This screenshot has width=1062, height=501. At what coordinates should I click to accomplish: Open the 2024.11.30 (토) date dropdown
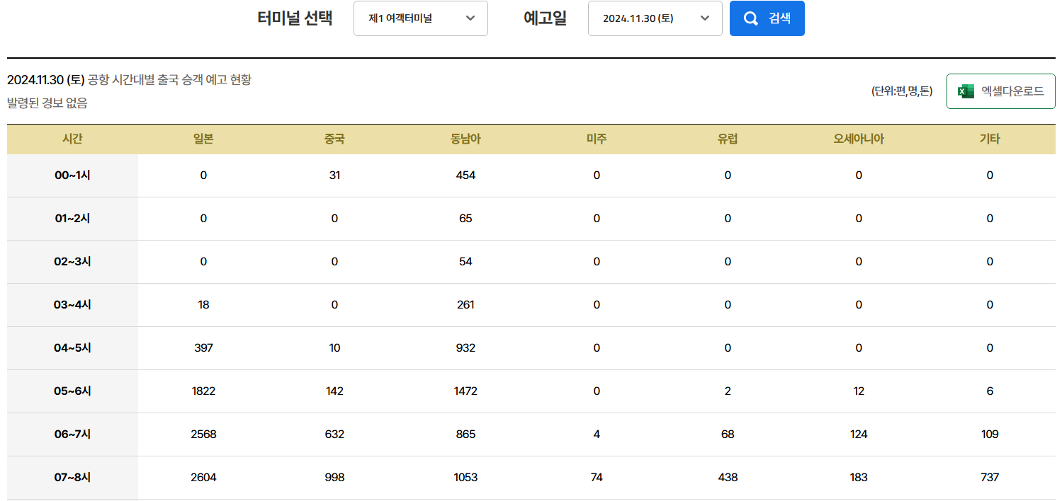655,18
